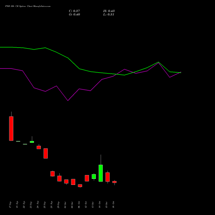This screenshot has height=215, width=215.
Task: Click the 25 Sep date label
Action: 45,205
